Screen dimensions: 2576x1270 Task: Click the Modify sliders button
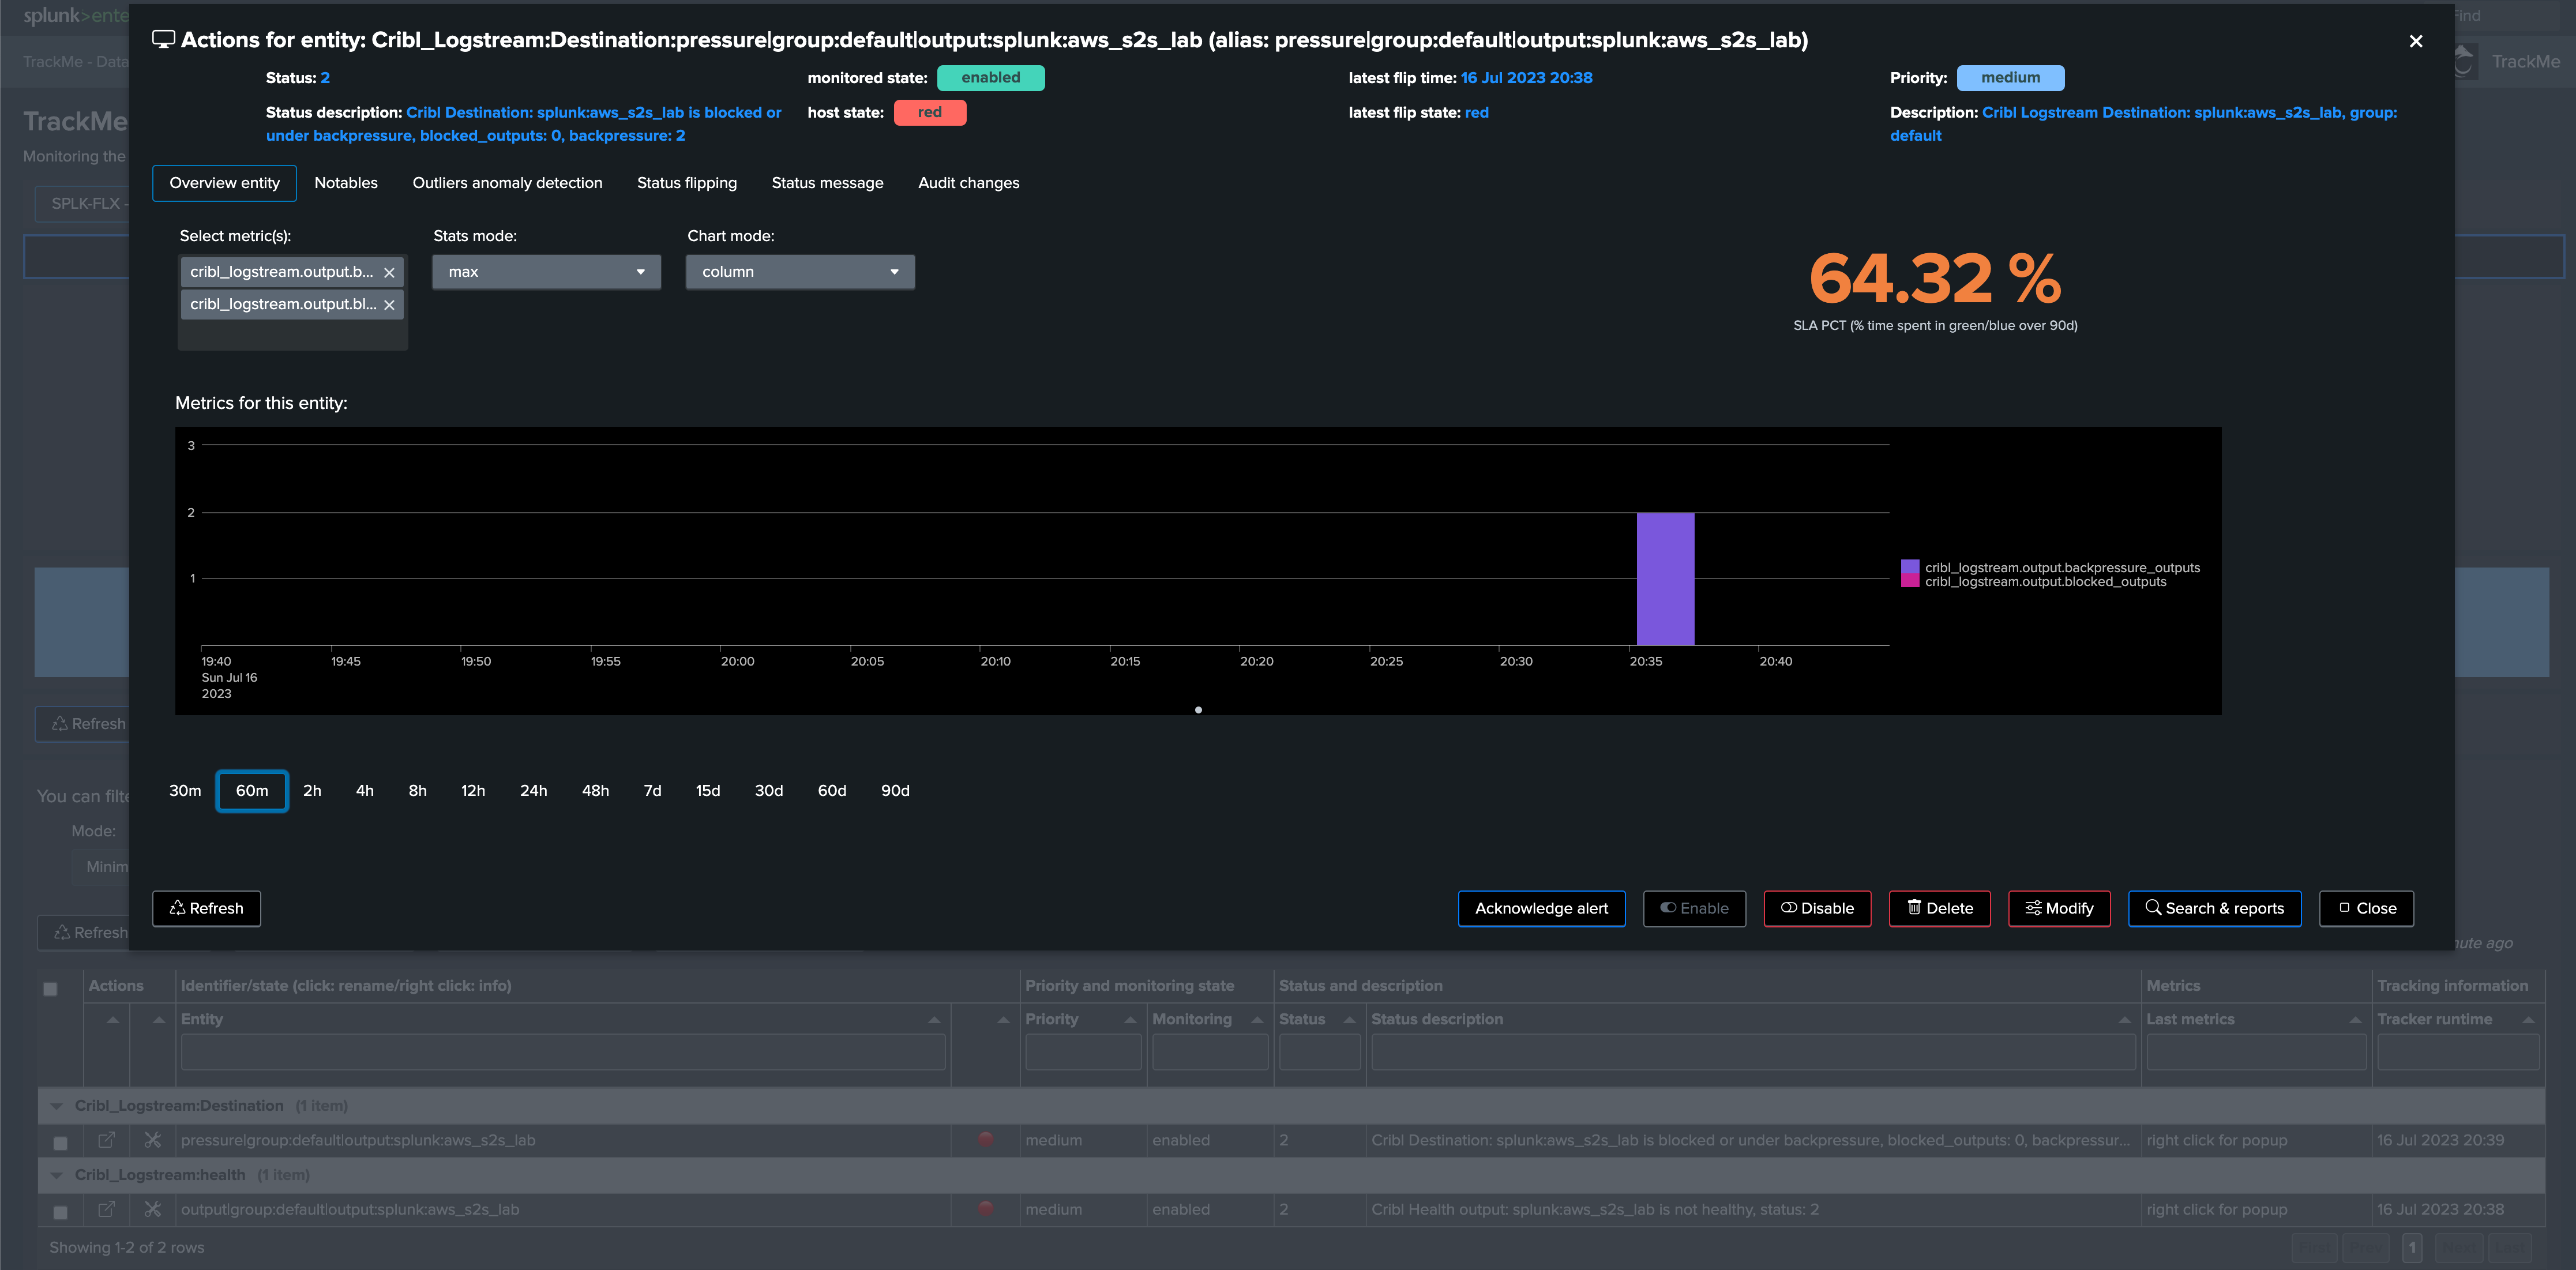click(x=2059, y=908)
